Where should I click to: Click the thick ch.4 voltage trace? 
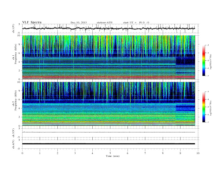[x=108, y=144]
